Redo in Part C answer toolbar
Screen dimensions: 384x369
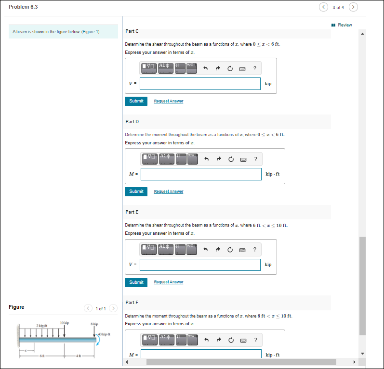click(218, 68)
